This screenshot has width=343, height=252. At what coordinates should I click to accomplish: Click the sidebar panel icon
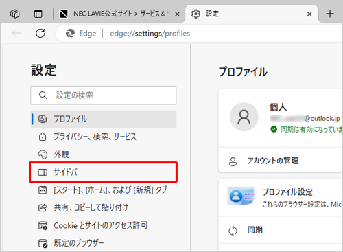point(43,172)
